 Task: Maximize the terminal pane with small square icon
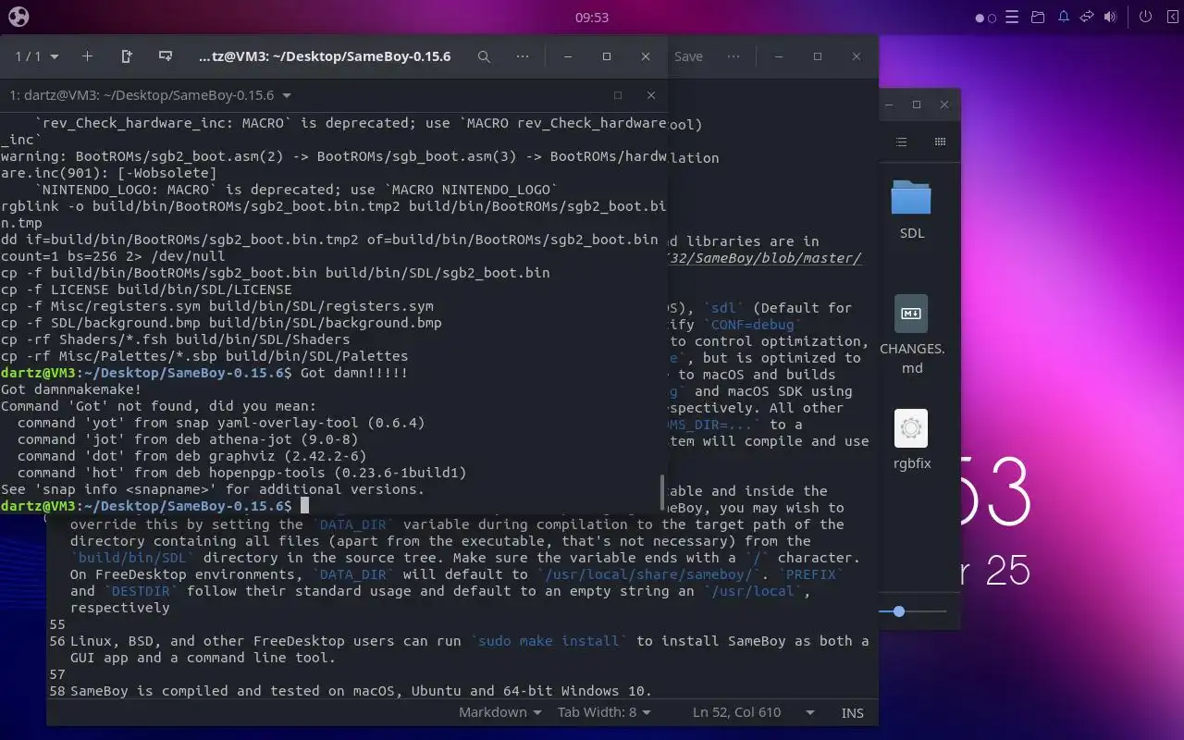[x=618, y=95]
